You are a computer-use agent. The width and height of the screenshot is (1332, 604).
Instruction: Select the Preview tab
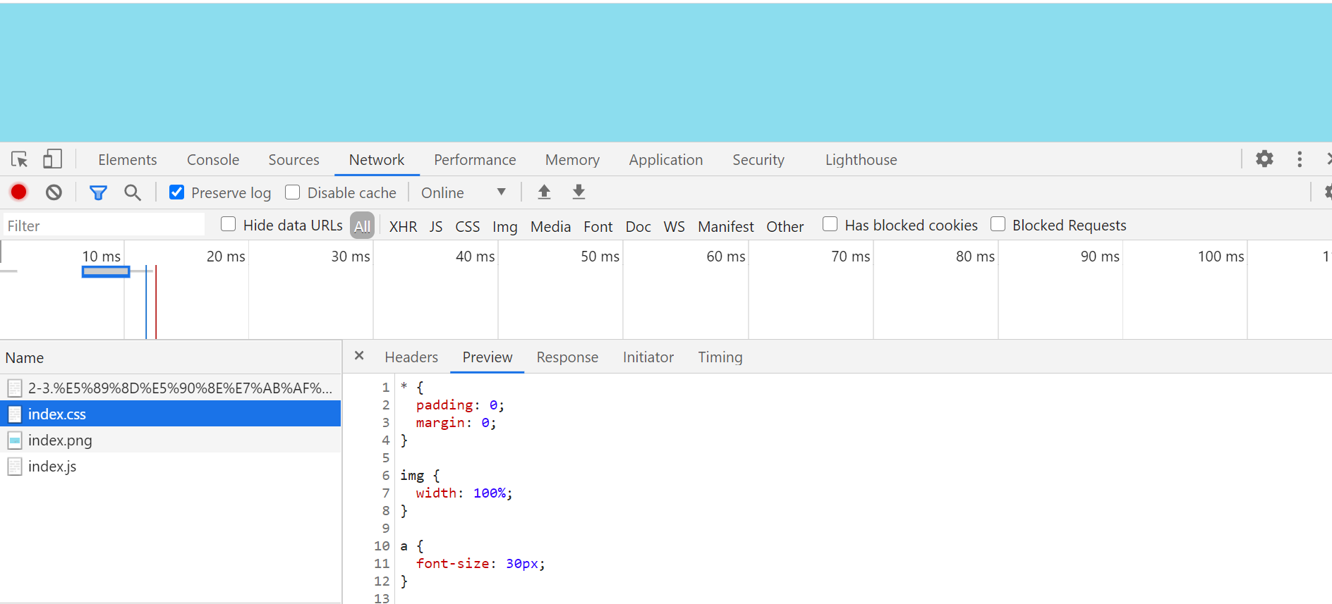pyautogui.click(x=488, y=357)
